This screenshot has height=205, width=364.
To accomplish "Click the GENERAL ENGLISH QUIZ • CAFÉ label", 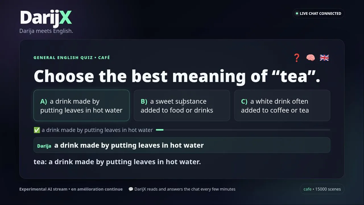I will [72, 58].
